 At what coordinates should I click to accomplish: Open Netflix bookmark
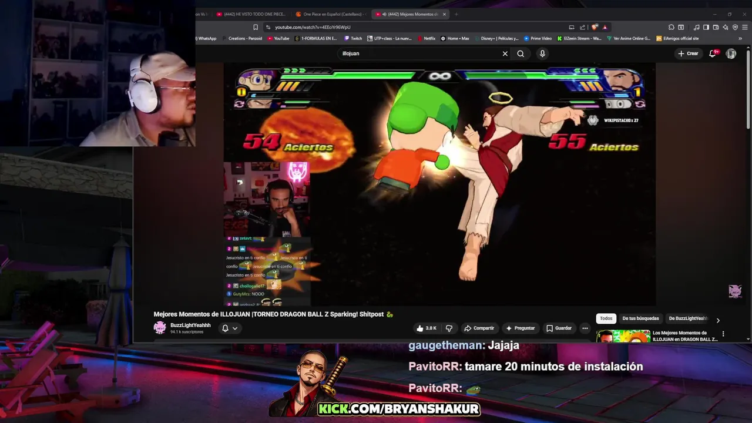(426, 39)
